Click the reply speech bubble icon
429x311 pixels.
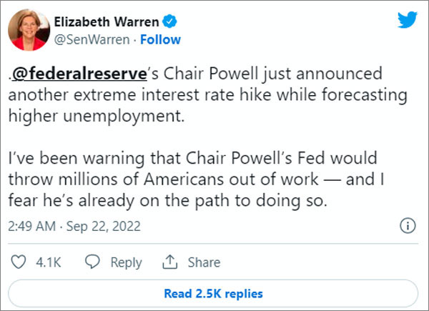click(92, 262)
